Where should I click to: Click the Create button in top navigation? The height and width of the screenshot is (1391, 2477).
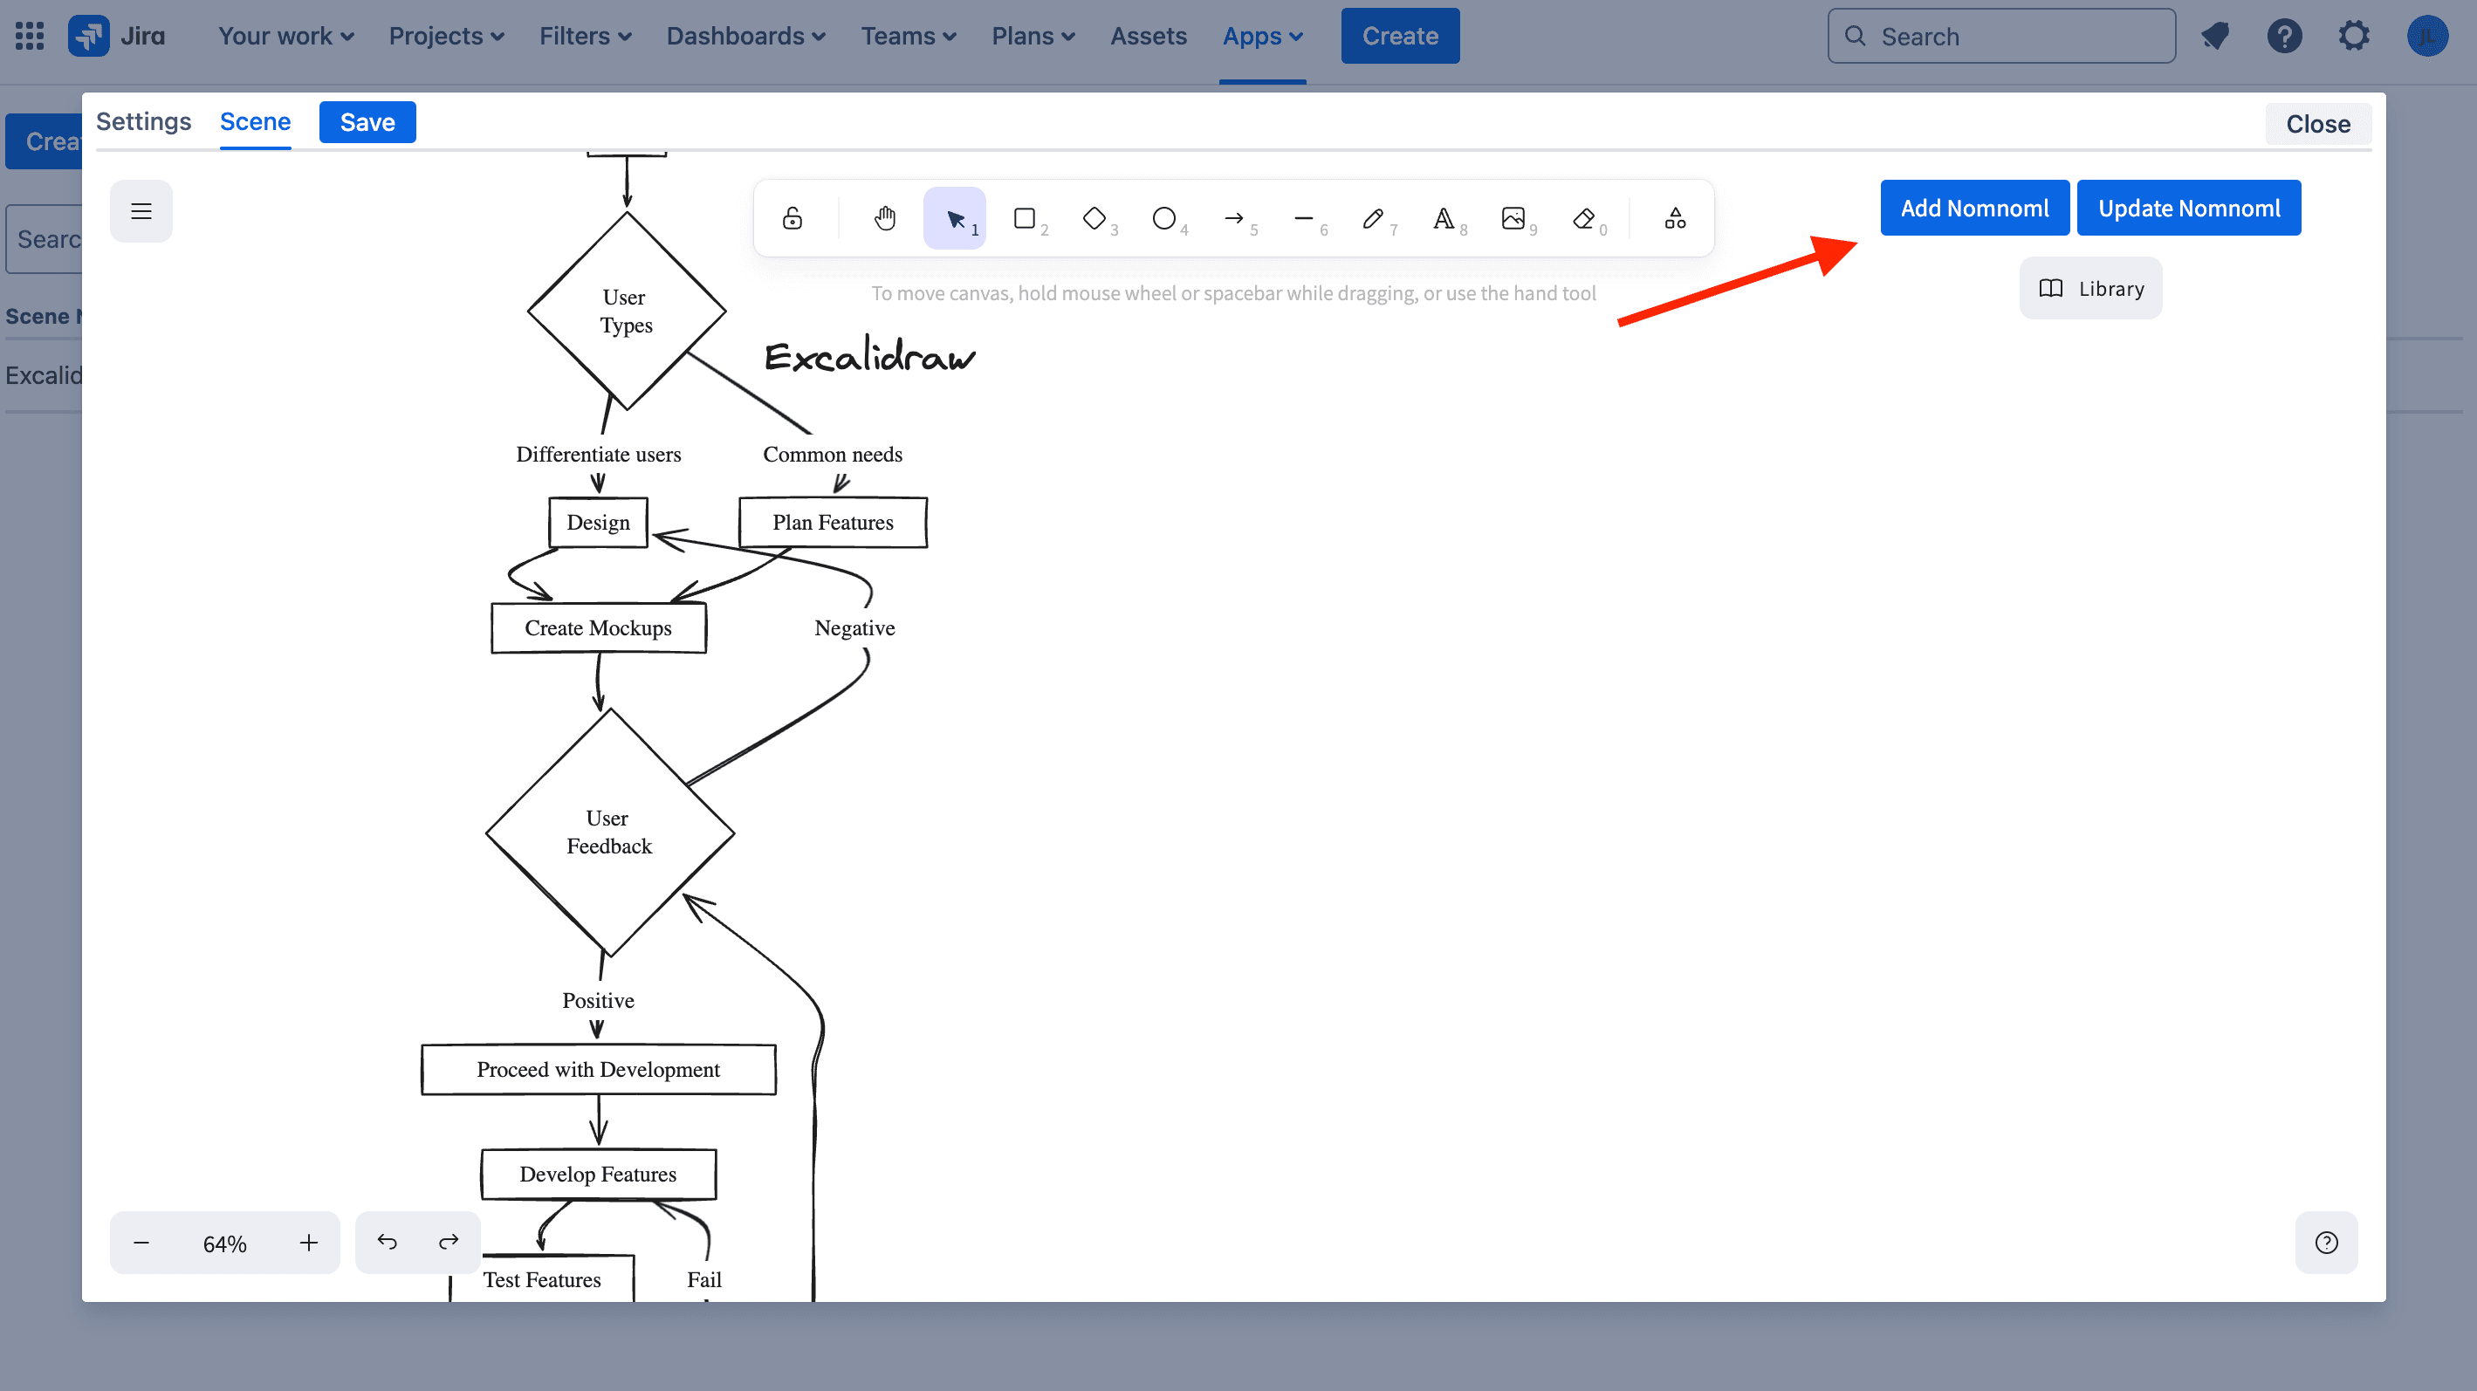tap(1400, 36)
